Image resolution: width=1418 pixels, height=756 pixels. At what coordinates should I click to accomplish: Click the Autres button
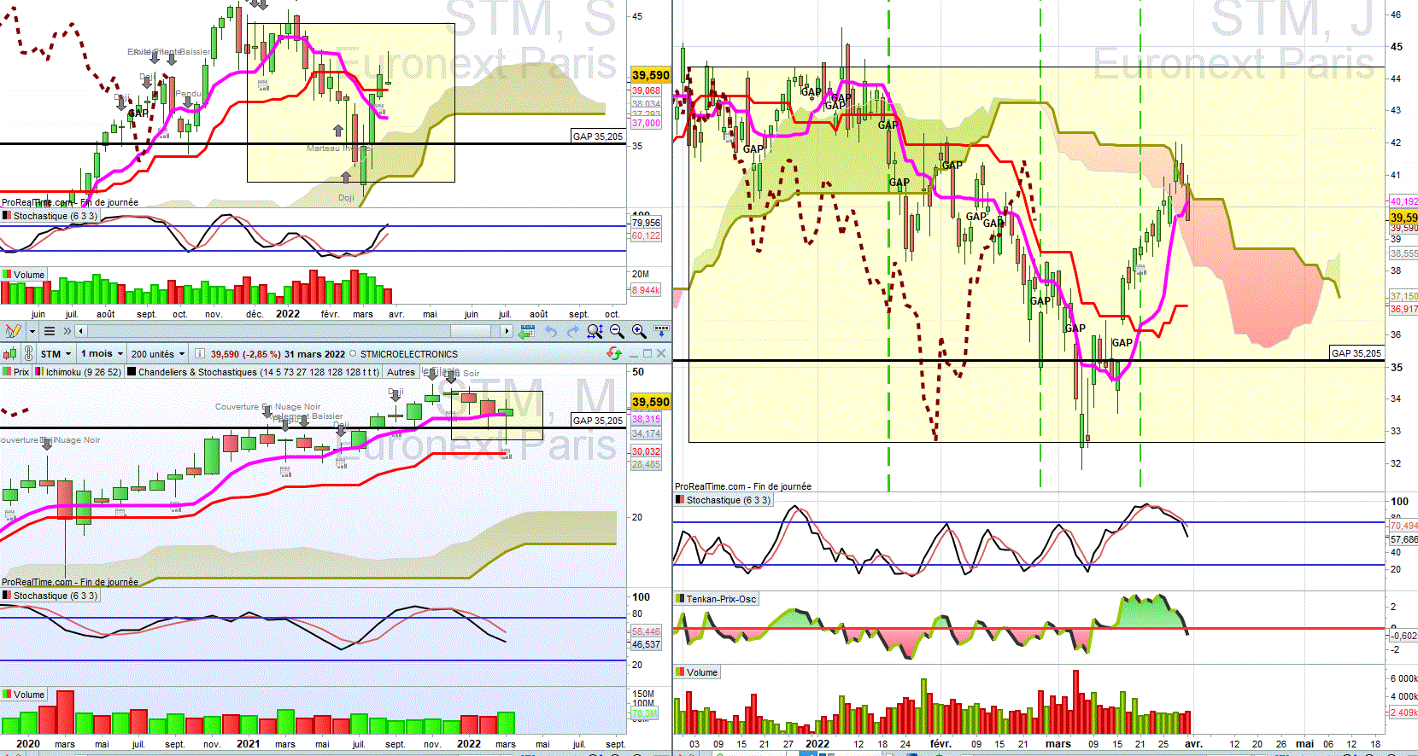point(401,372)
